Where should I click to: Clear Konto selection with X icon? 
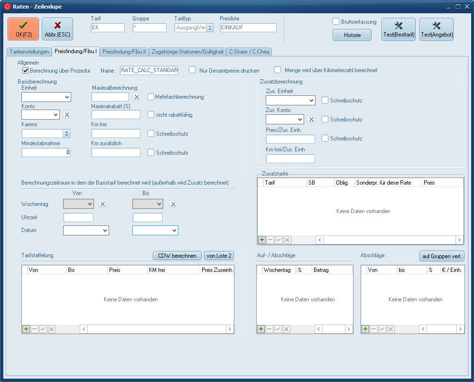pyautogui.click(x=67, y=114)
